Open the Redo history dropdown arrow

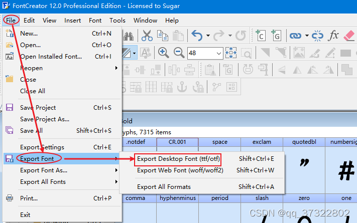230,36
